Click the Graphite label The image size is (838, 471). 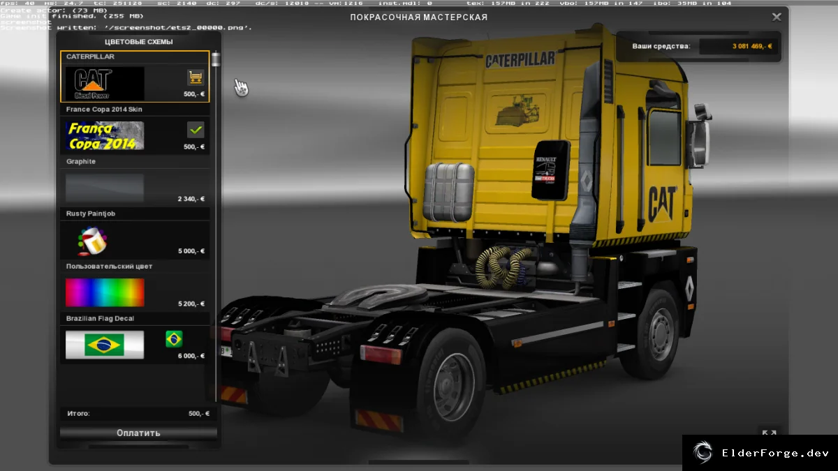point(81,162)
